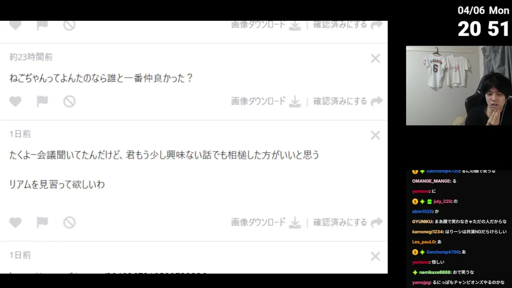Image resolution: width=512 pixels, height=288 pixels.
Task: Mark the たくよー会議 message as 確認済みにする
Action: (x=340, y=222)
